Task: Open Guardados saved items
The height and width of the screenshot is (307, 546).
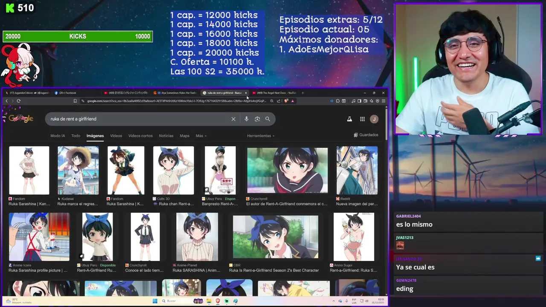Action: pos(366,135)
